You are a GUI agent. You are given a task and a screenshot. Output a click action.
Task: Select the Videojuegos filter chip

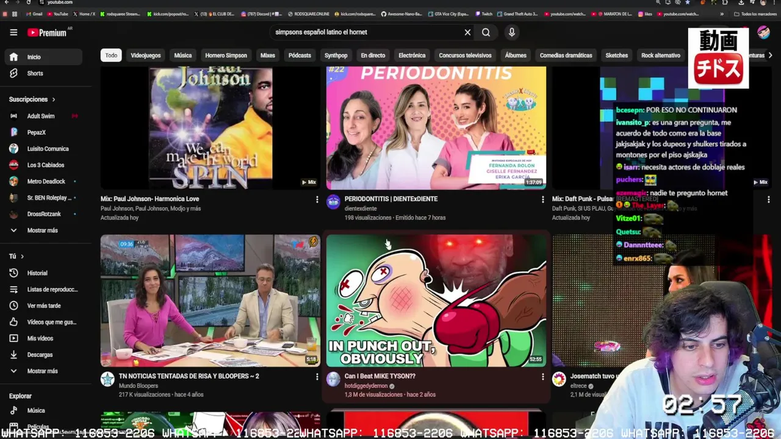(x=146, y=55)
